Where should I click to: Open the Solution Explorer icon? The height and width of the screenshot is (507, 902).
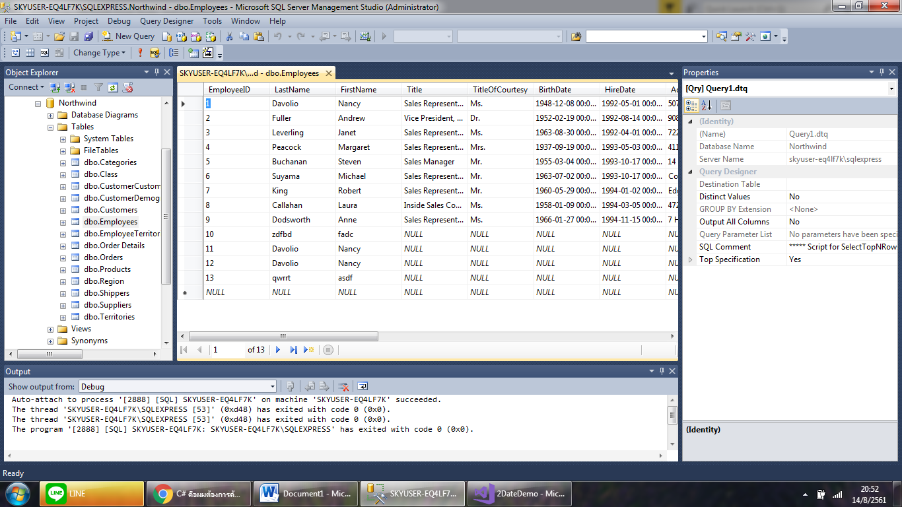pyautogui.click(x=721, y=36)
